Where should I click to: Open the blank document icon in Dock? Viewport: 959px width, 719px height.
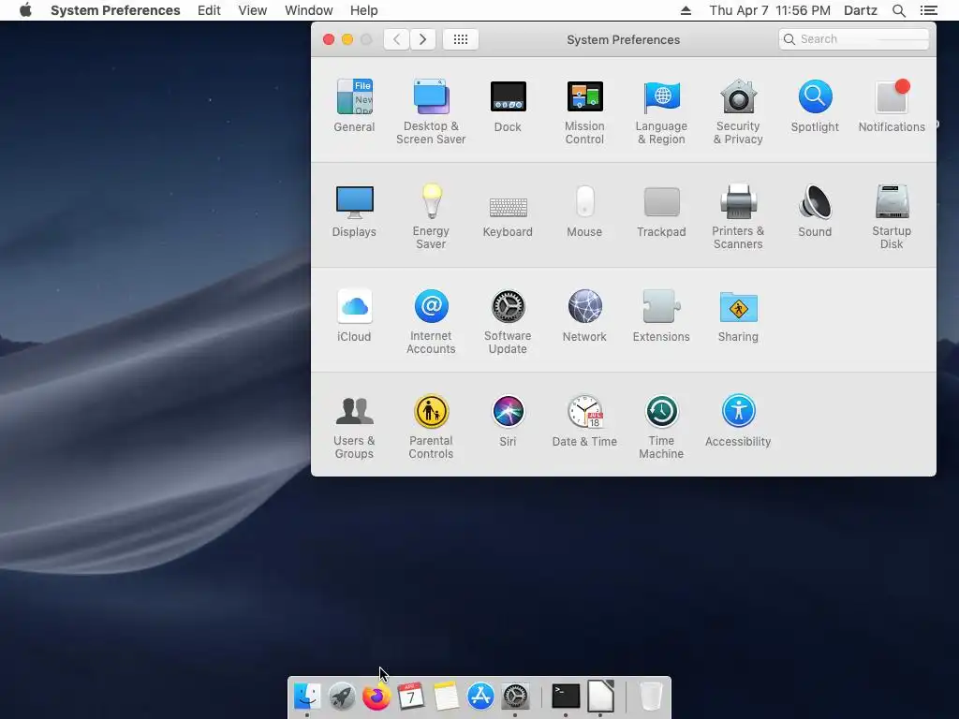[600, 696]
